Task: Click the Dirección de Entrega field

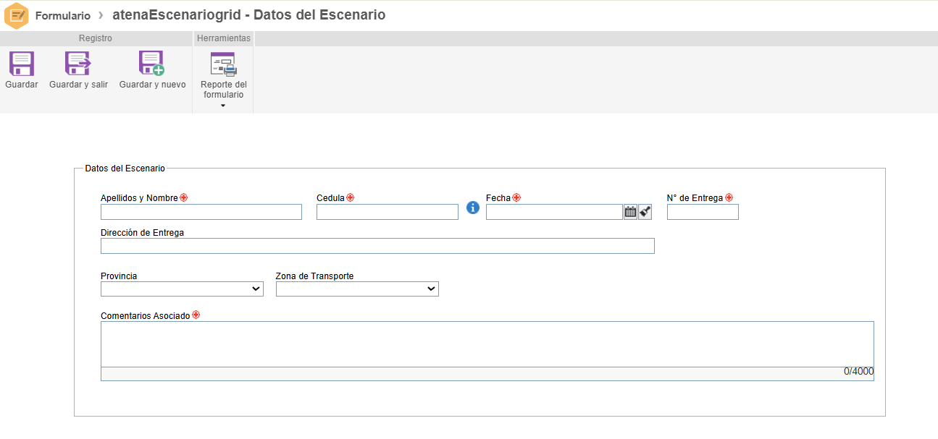Action: pos(377,246)
